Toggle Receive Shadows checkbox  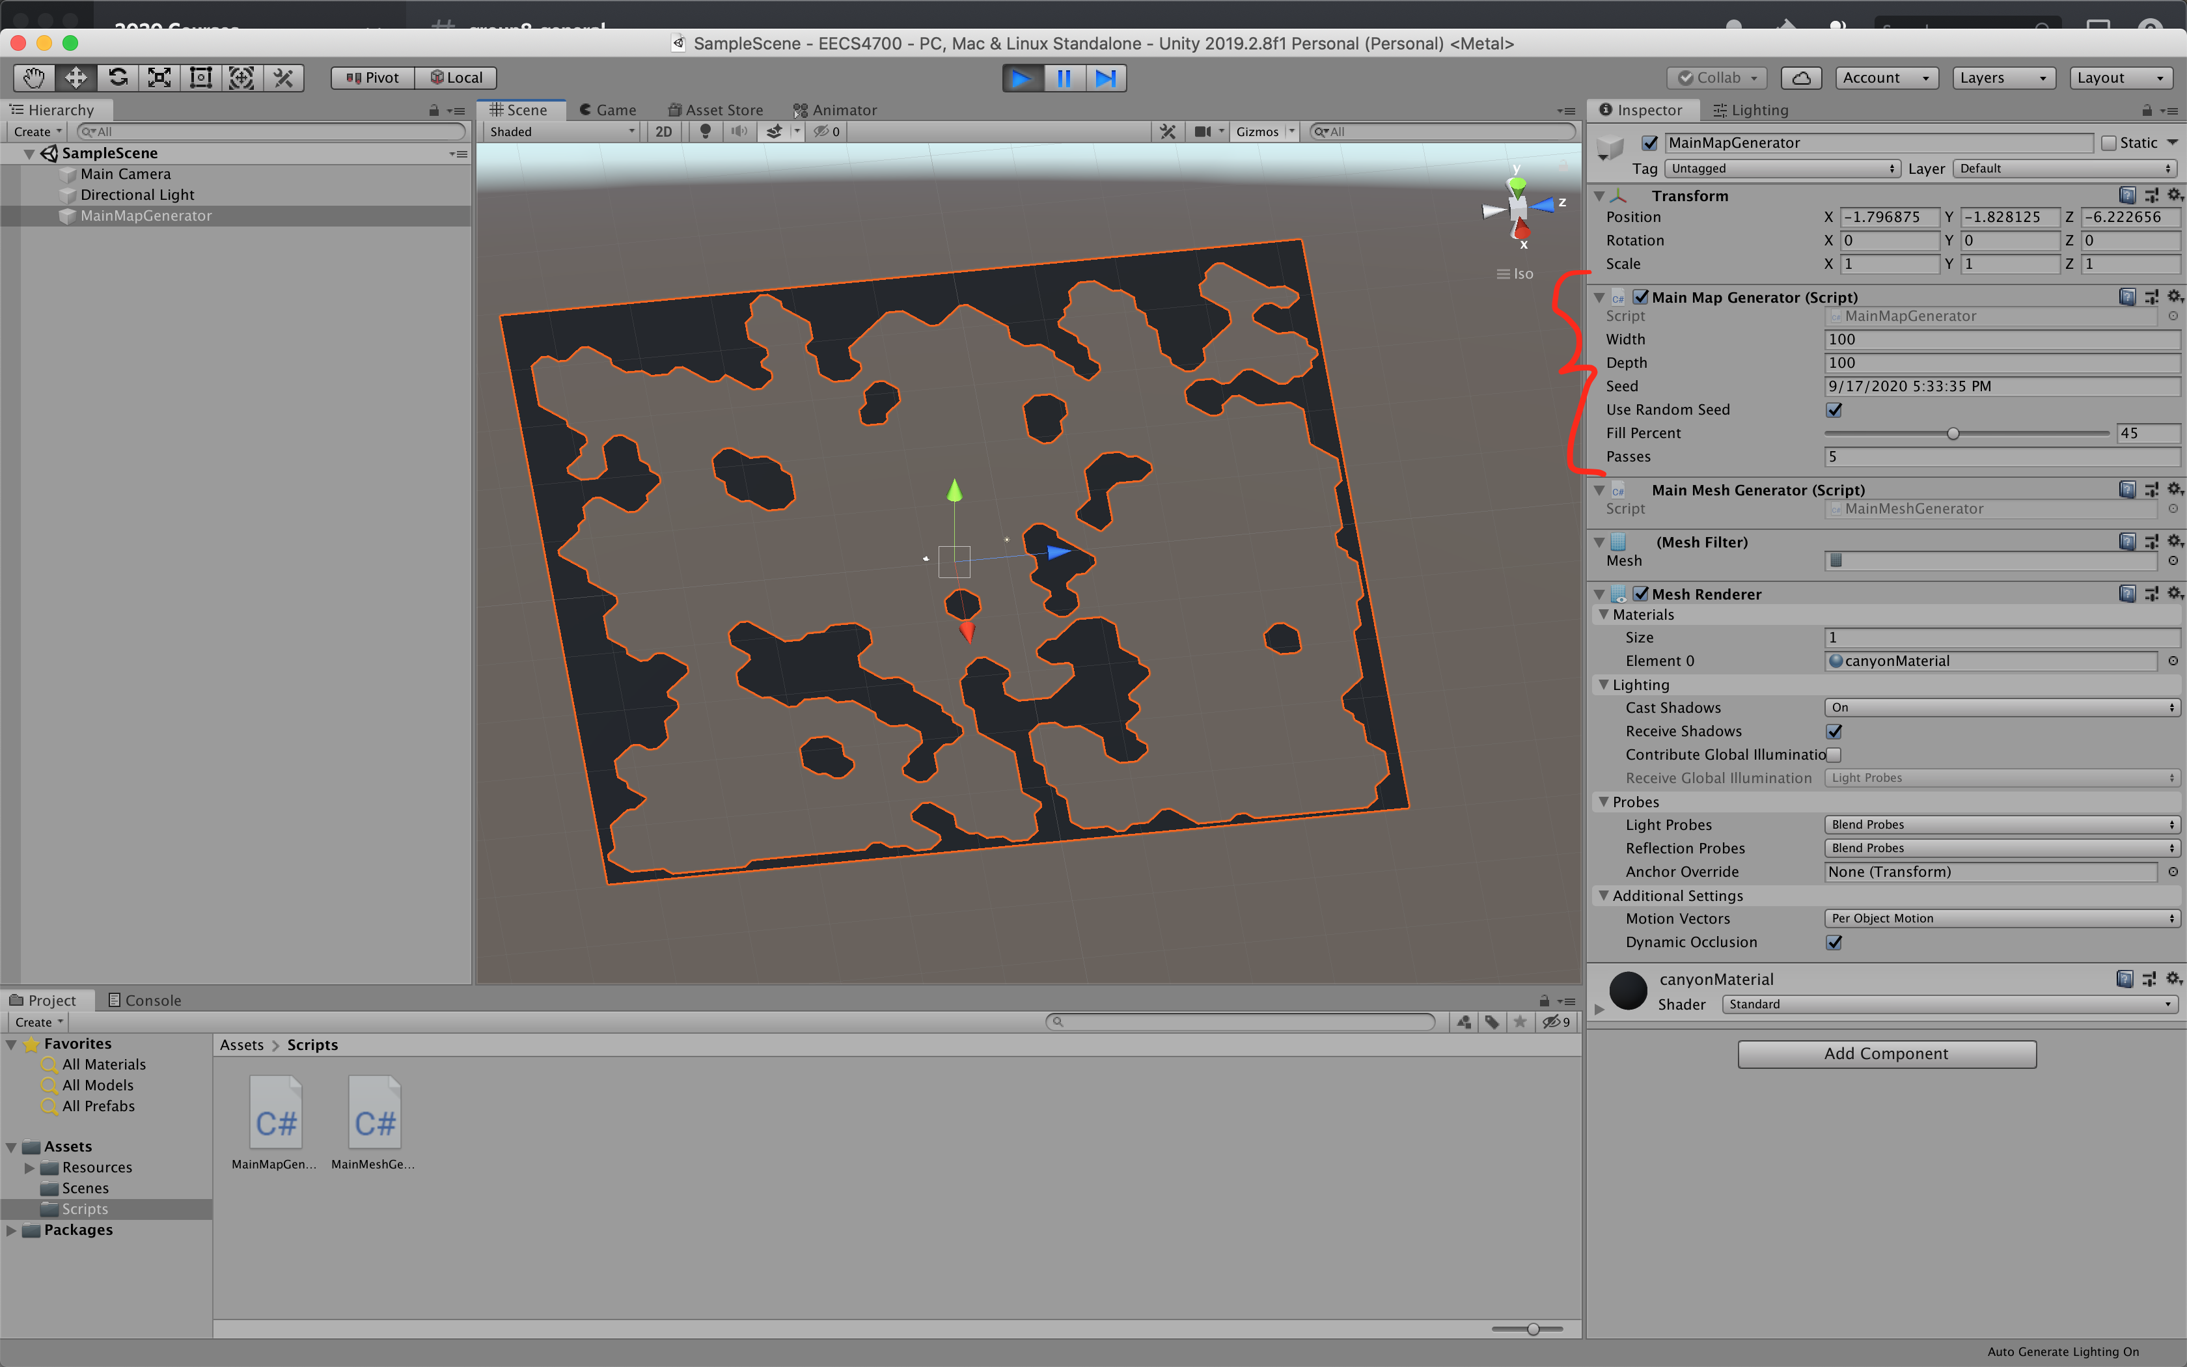pos(1834,732)
